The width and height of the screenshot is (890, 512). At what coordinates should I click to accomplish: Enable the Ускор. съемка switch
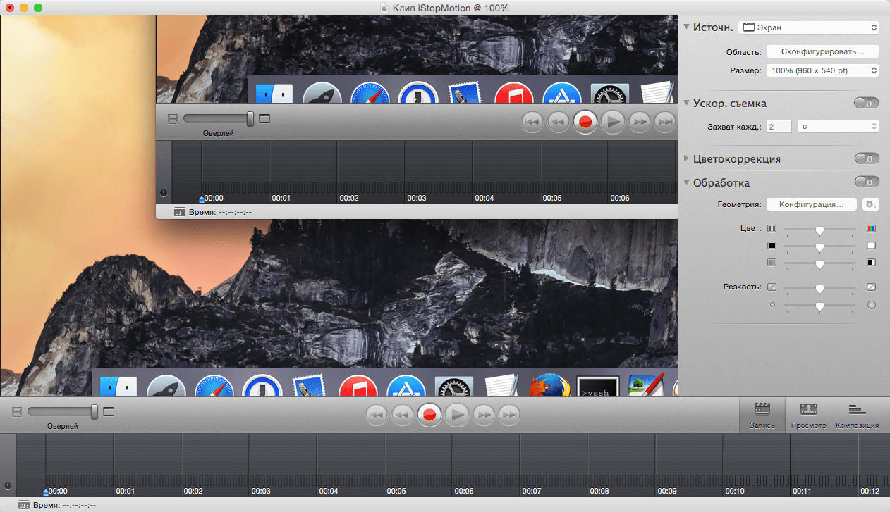tap(867, 103)
